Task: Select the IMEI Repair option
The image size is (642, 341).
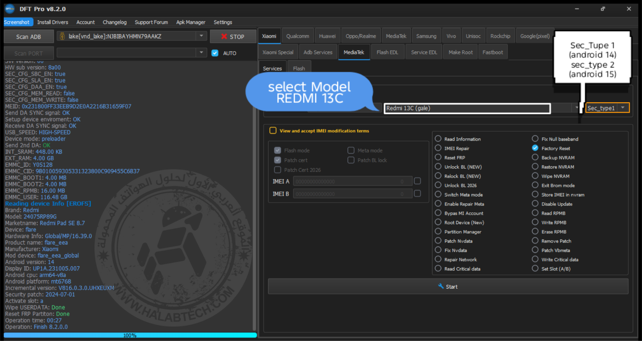Action: click(x=438, y=148)
